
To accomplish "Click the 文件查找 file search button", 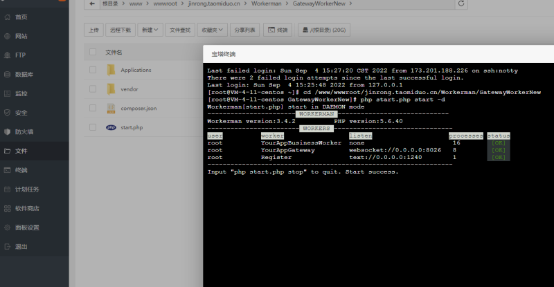I will coord(180,30).
